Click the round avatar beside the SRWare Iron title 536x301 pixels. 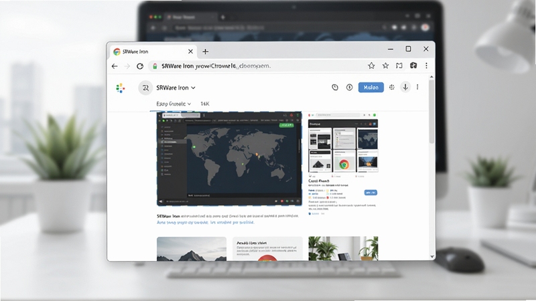(x=145, y=88)
